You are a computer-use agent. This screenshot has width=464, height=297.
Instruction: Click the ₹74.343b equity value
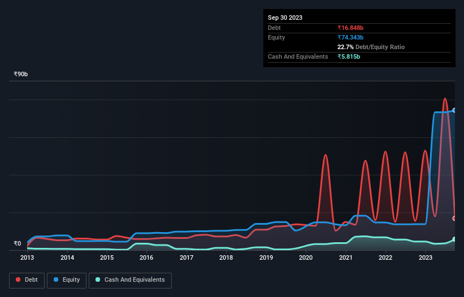click(350, 37)
